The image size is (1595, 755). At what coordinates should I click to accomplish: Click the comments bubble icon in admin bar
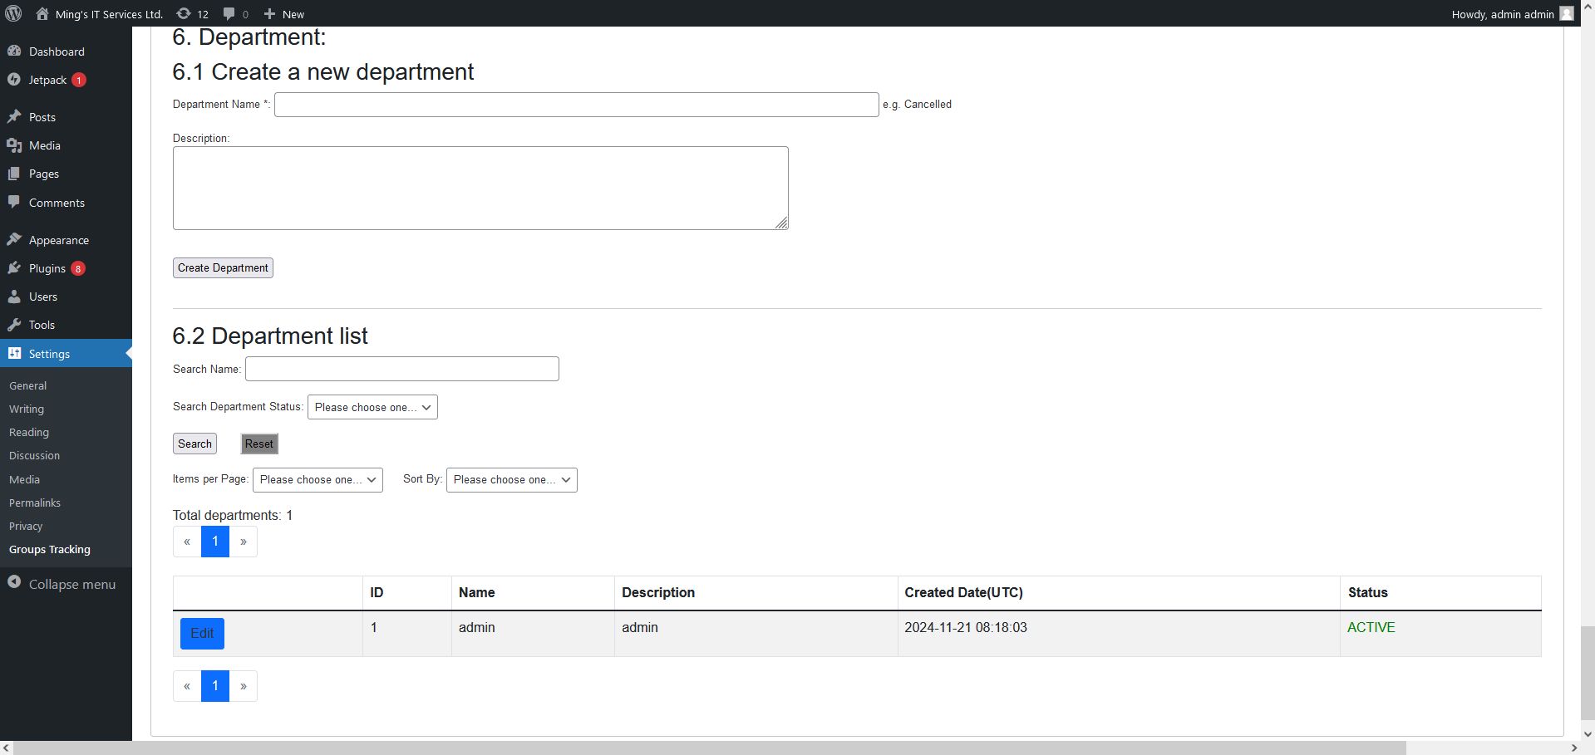coord(229,13)
